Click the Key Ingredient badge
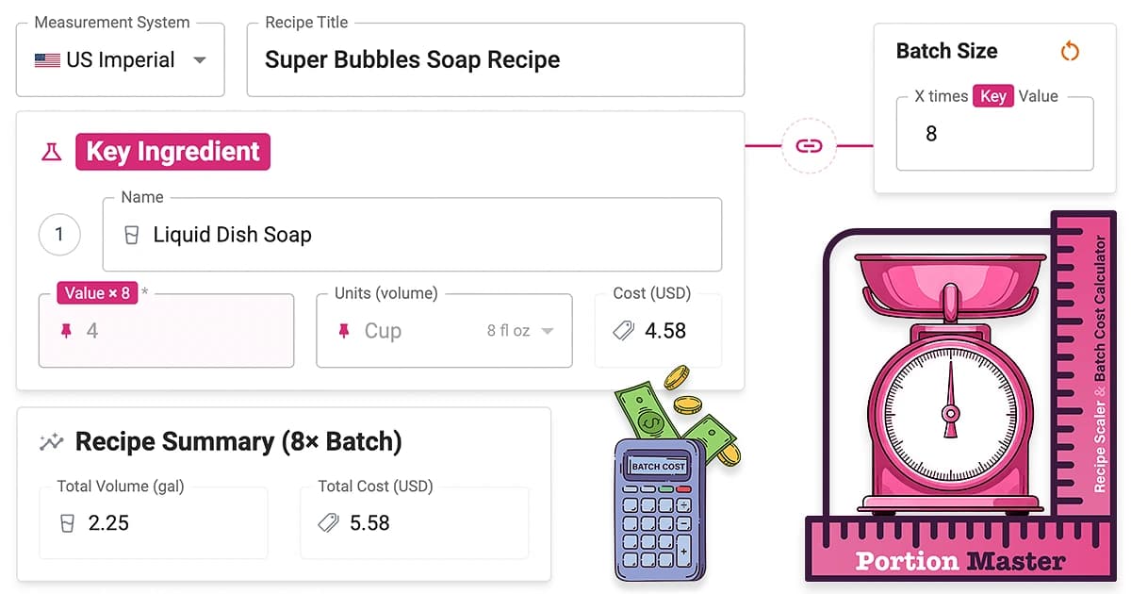Screen dimensions: 1131x594 172,151
